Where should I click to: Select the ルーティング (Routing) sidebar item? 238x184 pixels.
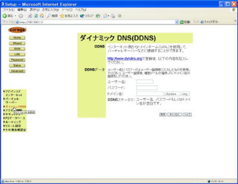(x=14, y=122)
